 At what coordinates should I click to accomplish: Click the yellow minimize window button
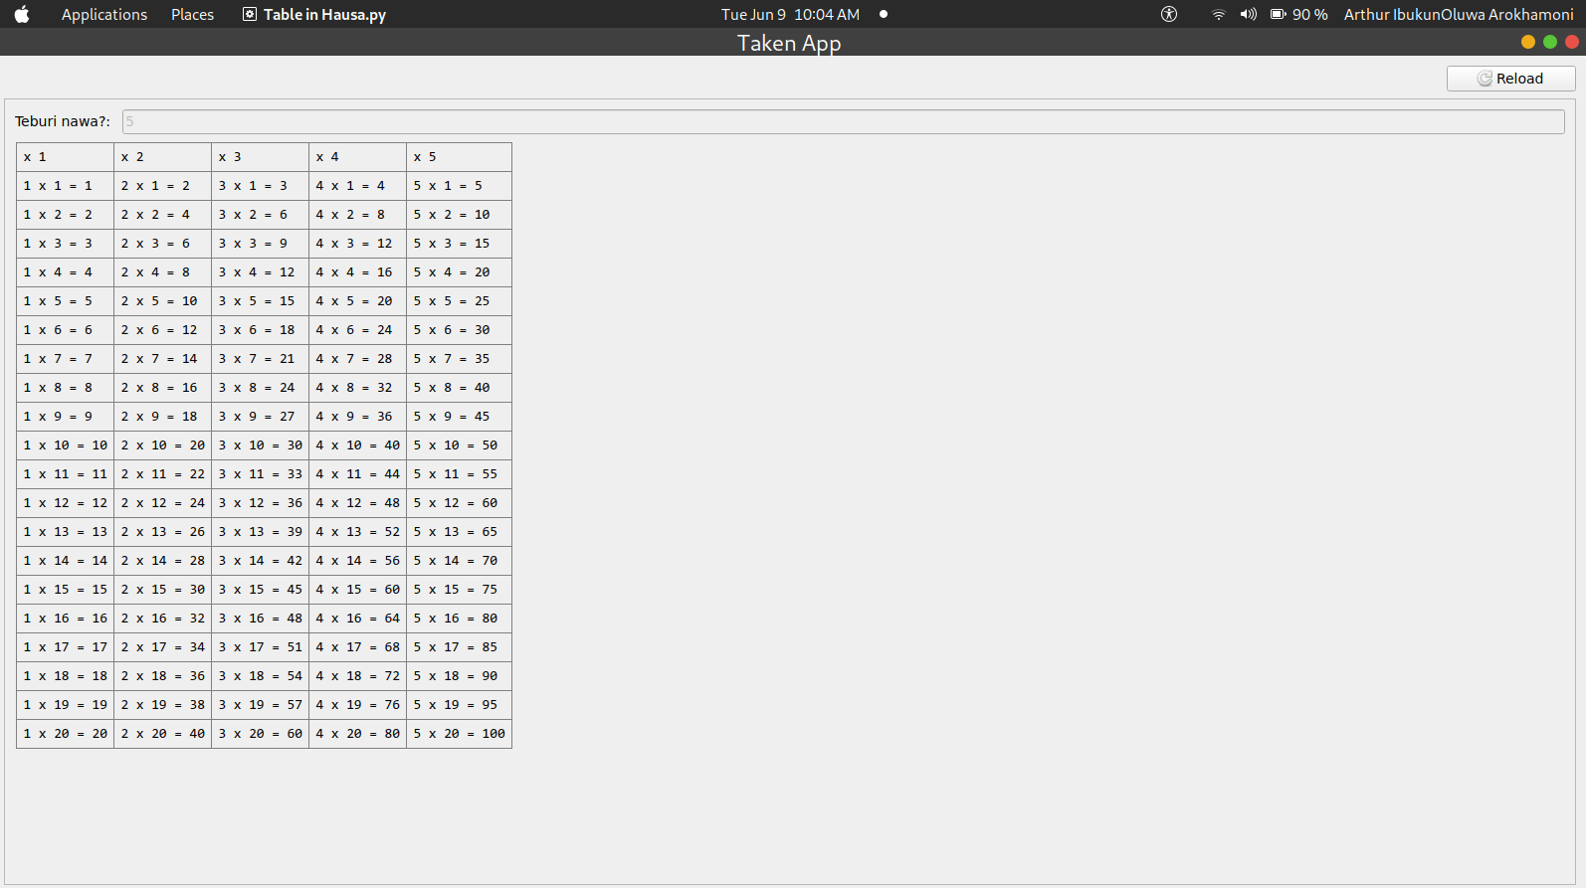[x=1528, y=42]
